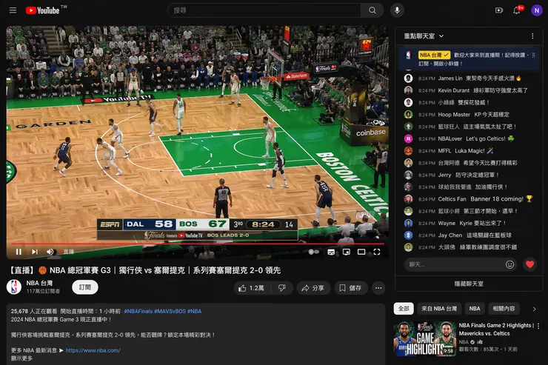Open the NBA 台灣 channel avatar
The width and height of the screenshot is (548, 365).
[x=14, y=287]
